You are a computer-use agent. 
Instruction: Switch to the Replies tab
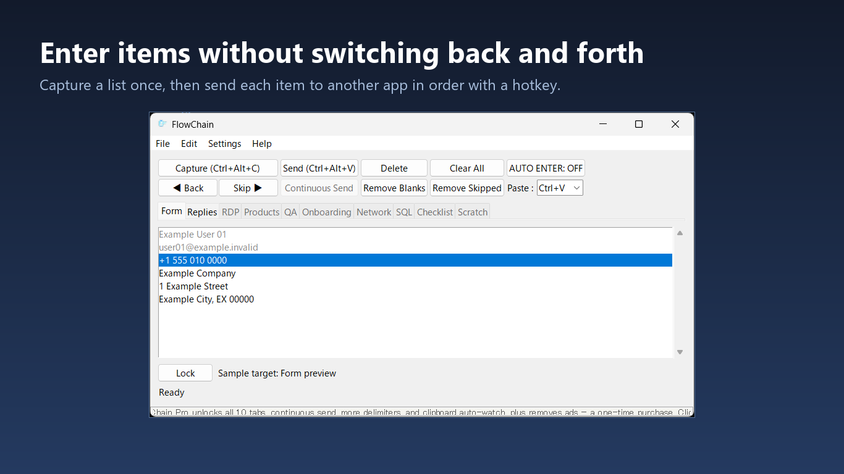point(202,212)
